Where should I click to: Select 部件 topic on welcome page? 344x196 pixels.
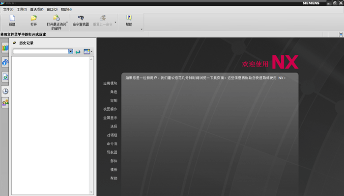(114, 161)
